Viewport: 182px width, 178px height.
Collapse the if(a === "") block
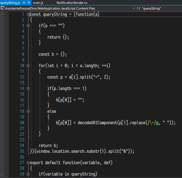(28, 26)
